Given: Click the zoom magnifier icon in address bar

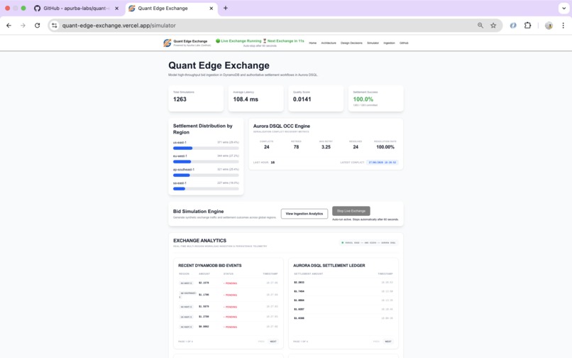Looking at the screenshot, I should 480,26.
